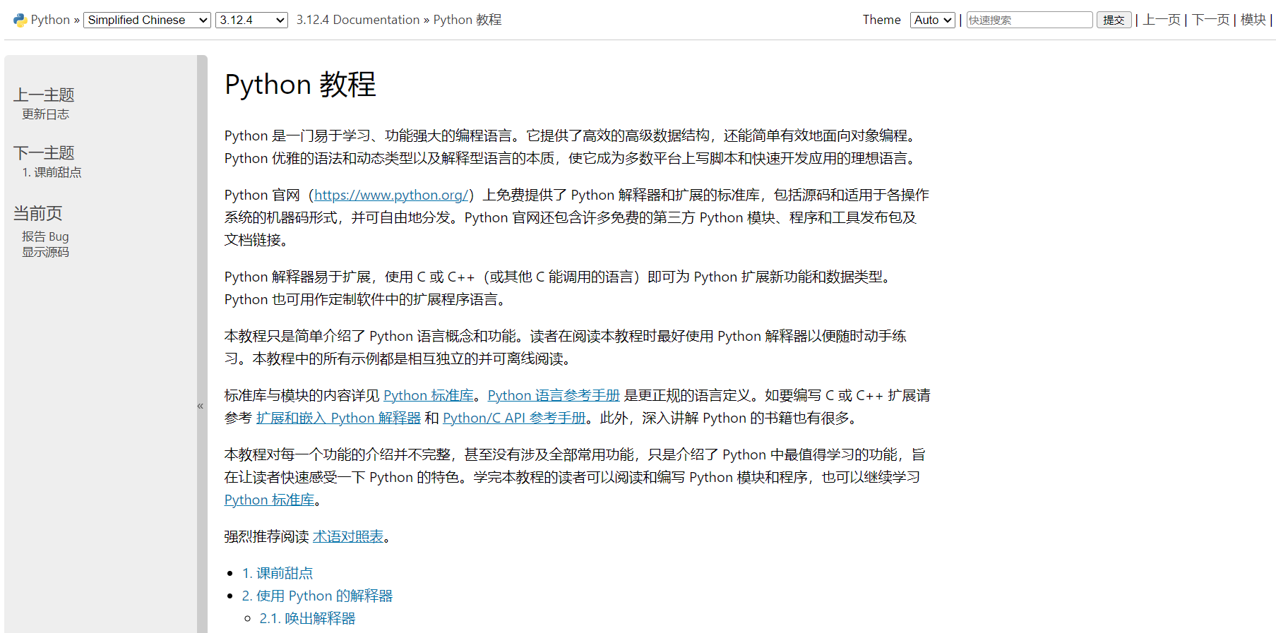Go to 上一页 in top navigation
The image size is (1276, 633).
[1162, 20]
